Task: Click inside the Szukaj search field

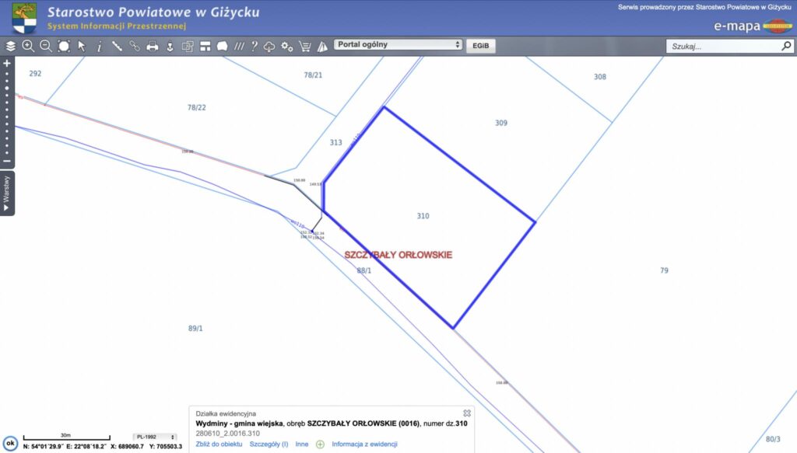Action: (716, 46)
